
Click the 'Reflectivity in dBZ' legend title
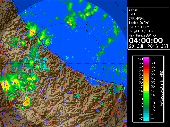click(x=161, y=89)
